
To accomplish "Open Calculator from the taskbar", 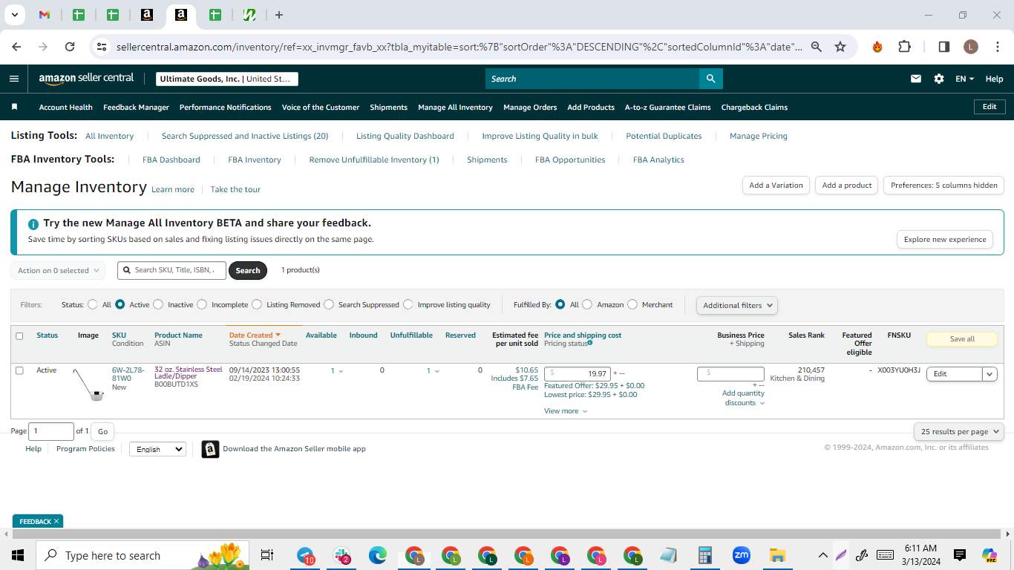I will tap(704, 555).
